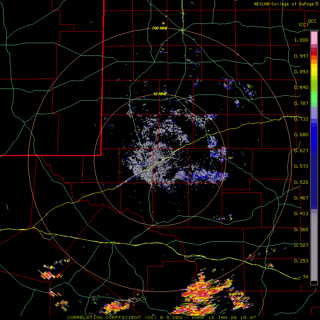Viewport: 320px width, 320px height.
Task: Pick the gray segment of the color bar
Action: pos(314,247)
